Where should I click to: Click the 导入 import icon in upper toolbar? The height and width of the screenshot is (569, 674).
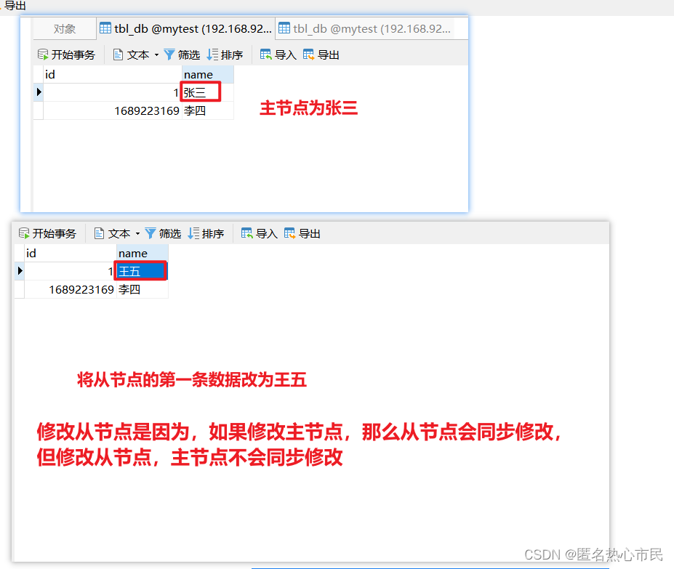[265, 55]
